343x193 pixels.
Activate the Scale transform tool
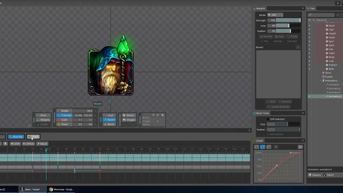[x=64, y=120]
